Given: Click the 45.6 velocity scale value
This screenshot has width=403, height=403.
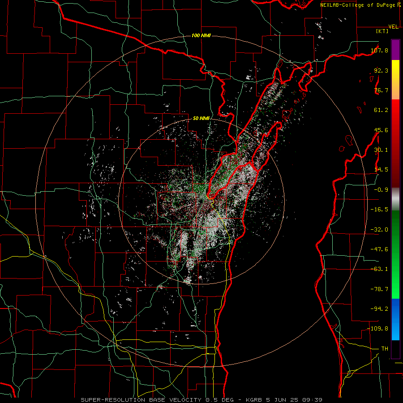Looking at the screenshot, I should (x=381, y=130).
